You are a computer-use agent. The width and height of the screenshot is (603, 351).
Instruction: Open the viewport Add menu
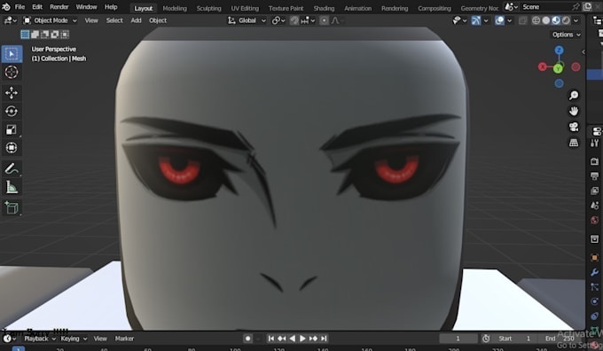(136, 20)
